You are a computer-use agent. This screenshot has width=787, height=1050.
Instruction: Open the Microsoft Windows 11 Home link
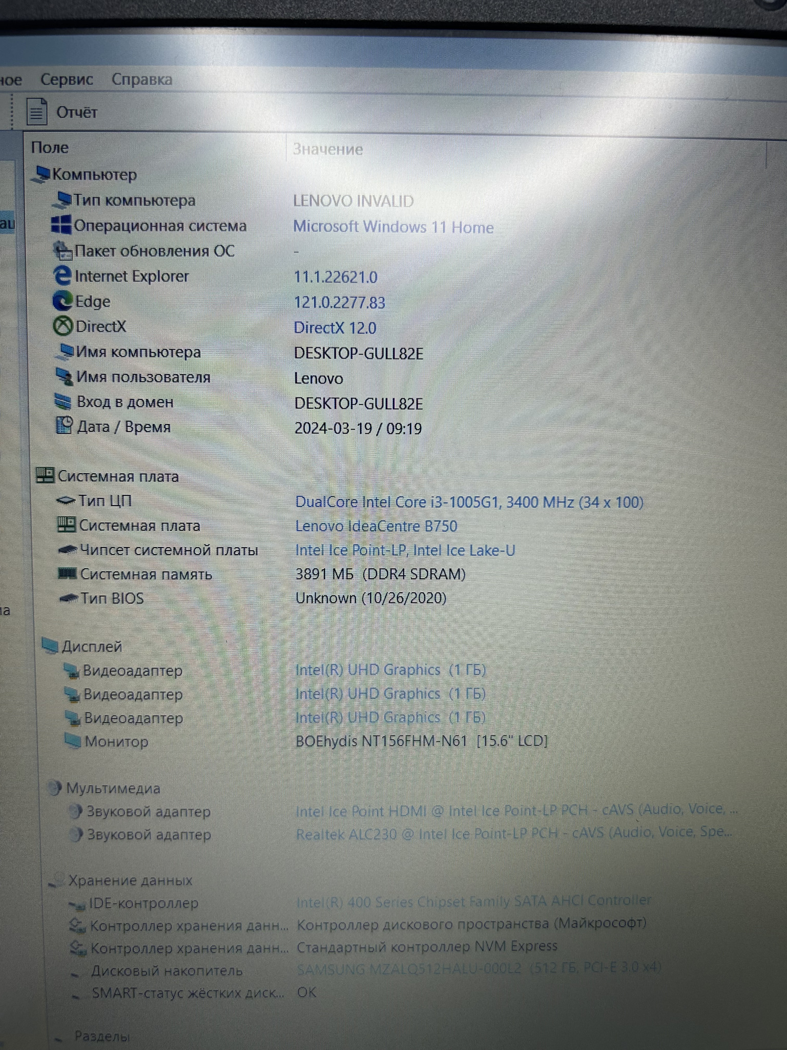point(393,227)
